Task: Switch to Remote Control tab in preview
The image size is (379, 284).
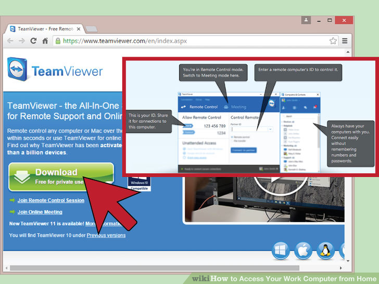Action: click(x=199, y=107)
